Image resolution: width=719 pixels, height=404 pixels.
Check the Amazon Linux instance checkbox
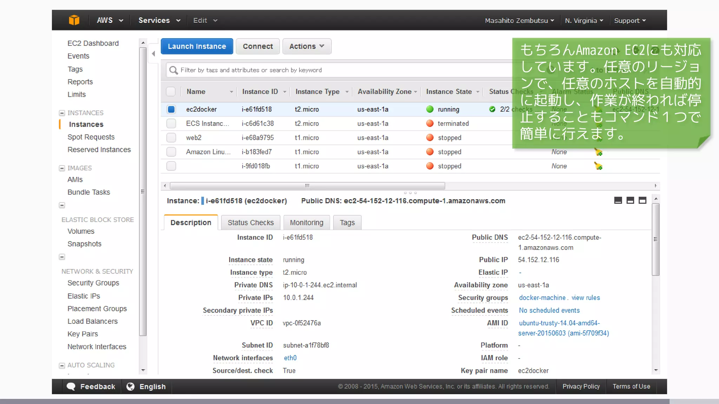tap(171, 152)
